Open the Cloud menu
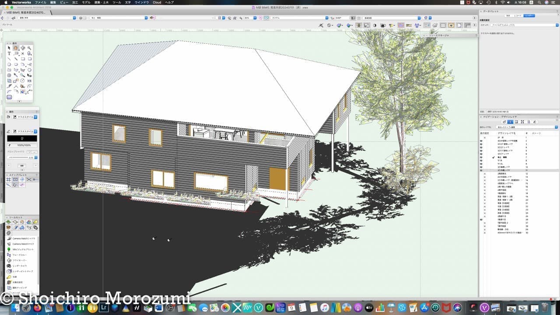The width and height of the screenshot is (560, 315). tap(157, 2)
